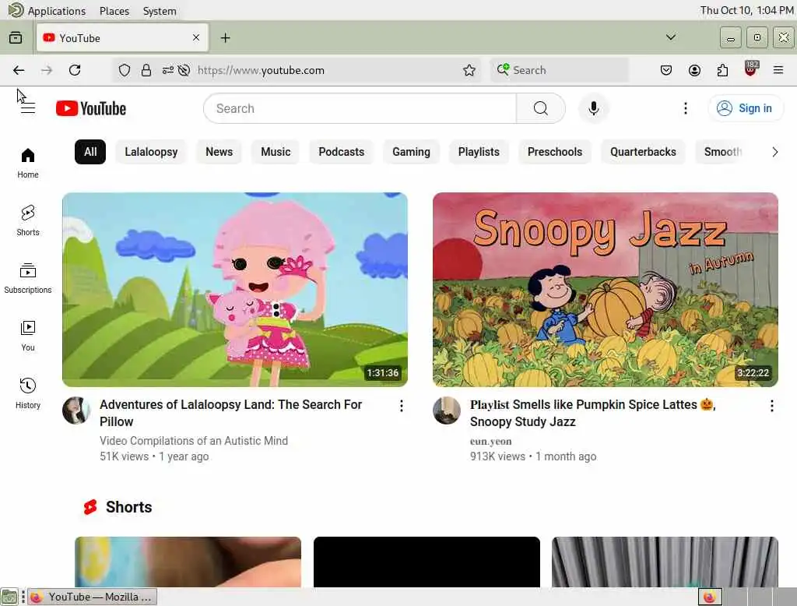This screenshot has width=797, height=606.
Task: Open the eun.yeon channel avatar
Action: [x=447, y=410]
